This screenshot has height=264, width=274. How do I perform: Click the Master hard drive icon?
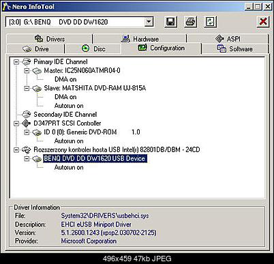37,71
